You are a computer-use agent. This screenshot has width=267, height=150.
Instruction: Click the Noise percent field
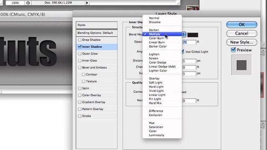(189, 101)
